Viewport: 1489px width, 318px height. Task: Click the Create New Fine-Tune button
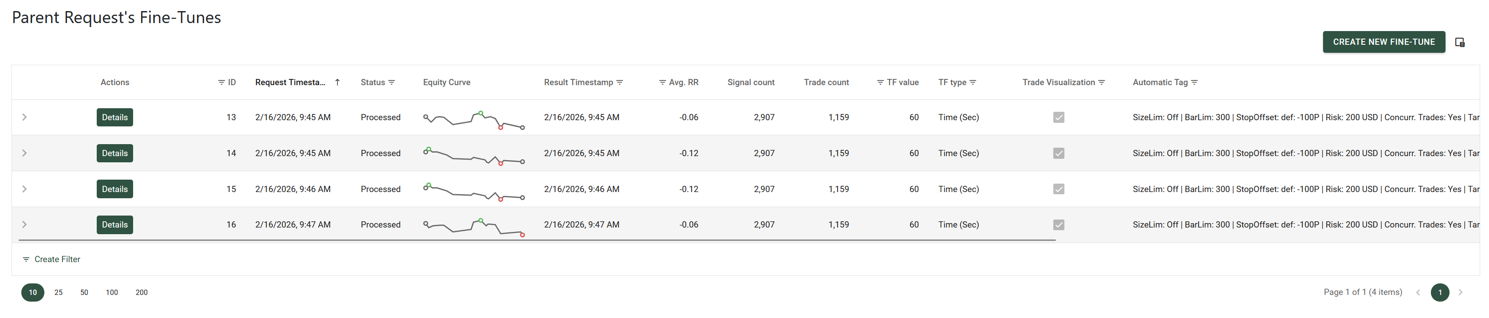pyautogui.click(x=1384, y=42)
